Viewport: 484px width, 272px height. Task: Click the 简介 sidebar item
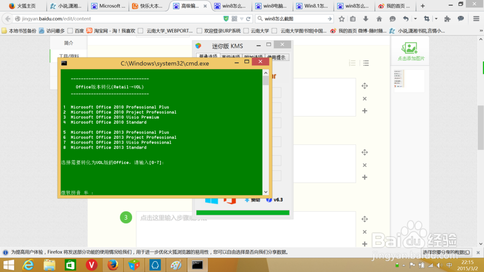pos(69,43)
